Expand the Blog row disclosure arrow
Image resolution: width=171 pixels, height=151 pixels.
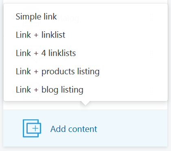pos(13,54)
